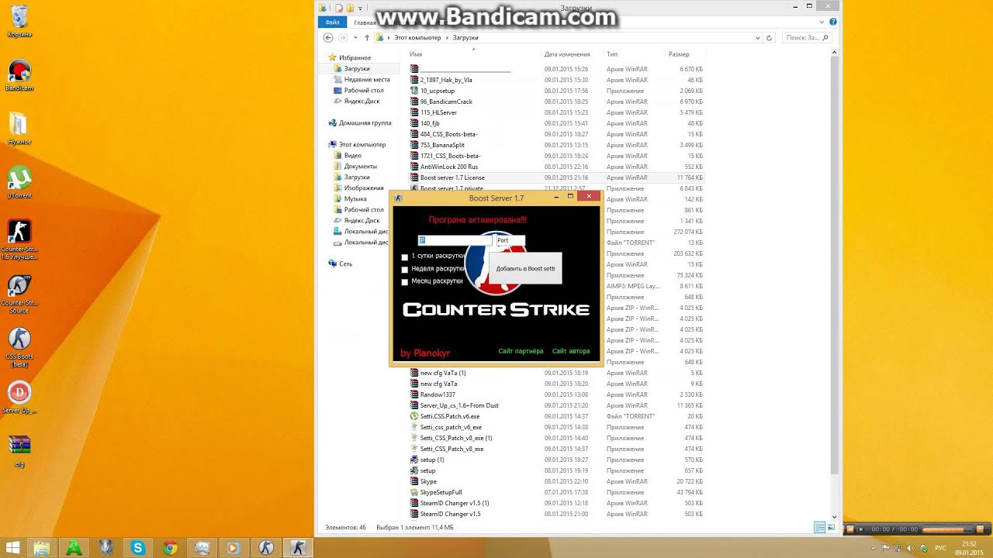
Task: Click Explorer Back navigation arrow
Action: (x=328, y=37)
